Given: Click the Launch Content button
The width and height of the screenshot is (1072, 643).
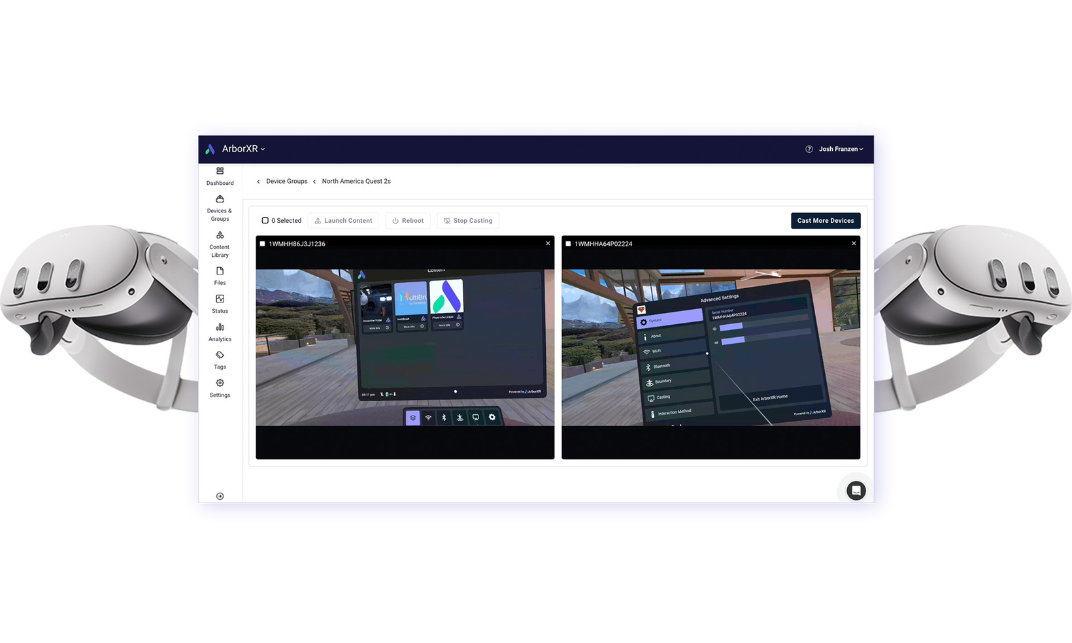Looking at the screenshot, I should click(343, 220).
